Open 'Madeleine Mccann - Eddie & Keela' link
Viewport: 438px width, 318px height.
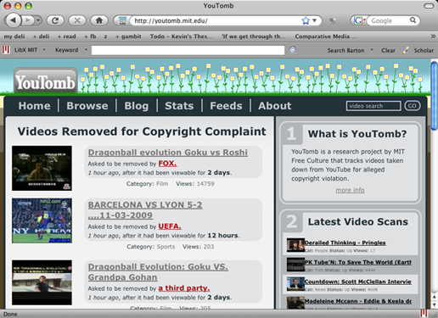[358, 301]
